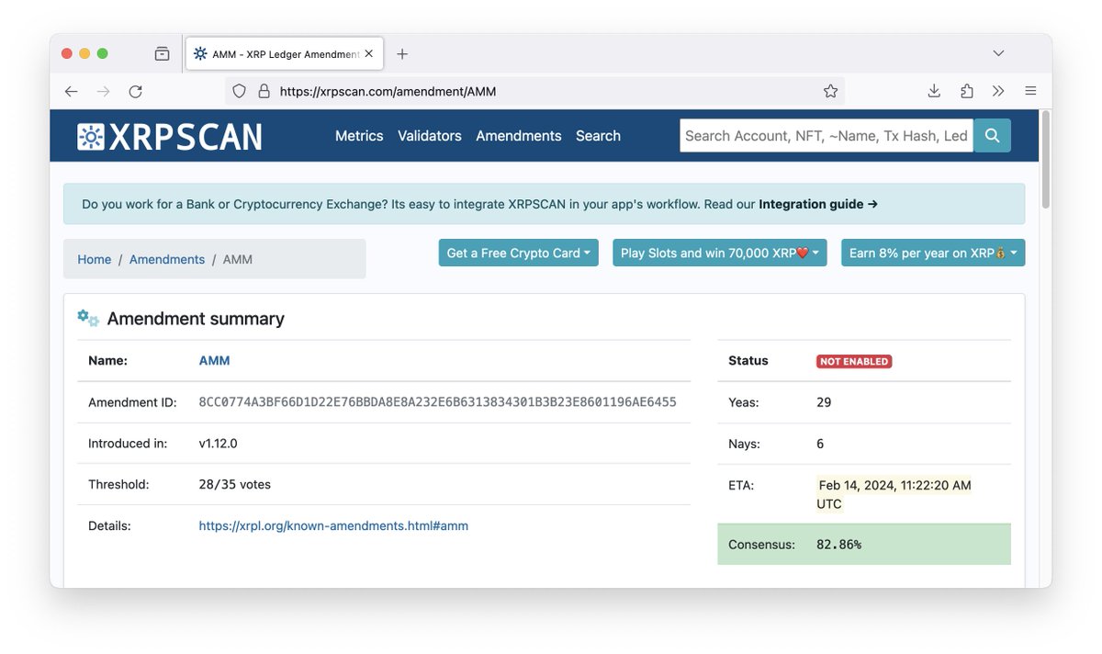Focus the Search Account, NFT input field
Viewport: 1102px width, 654px height.
click(826, 135)
